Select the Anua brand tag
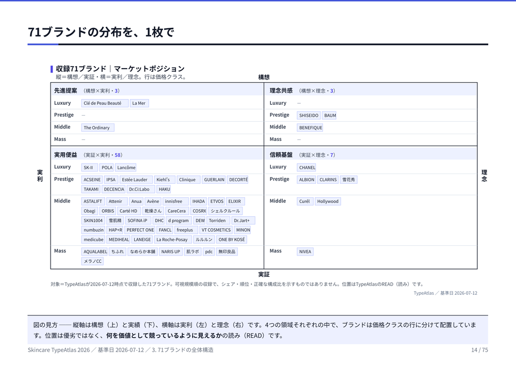 pyautogui.click(x=136, y=201)
